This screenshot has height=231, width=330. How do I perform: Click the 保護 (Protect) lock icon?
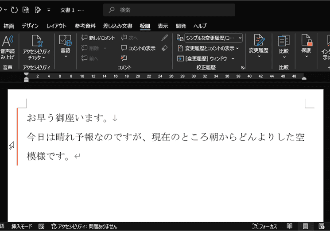tap(306, 42)
